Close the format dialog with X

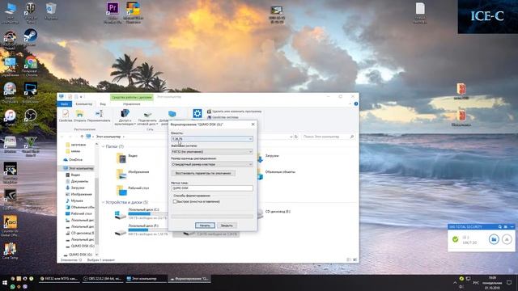click(253, 124)
